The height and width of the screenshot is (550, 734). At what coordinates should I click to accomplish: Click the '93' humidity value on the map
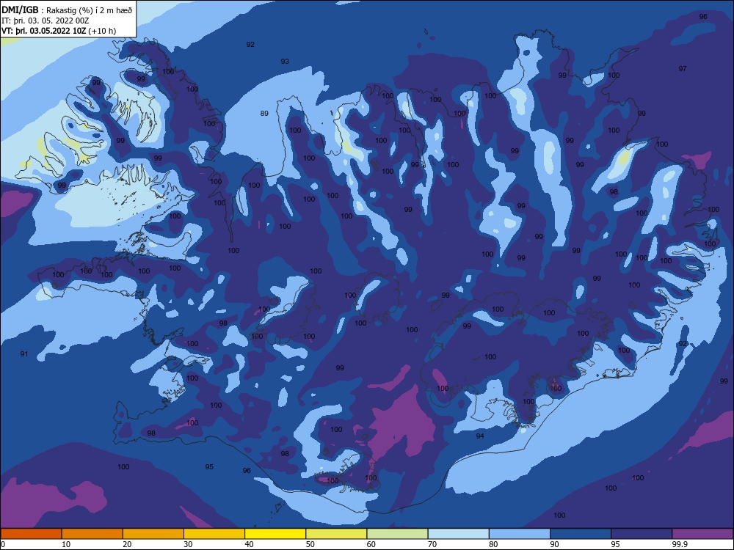[x=285, y=62]
